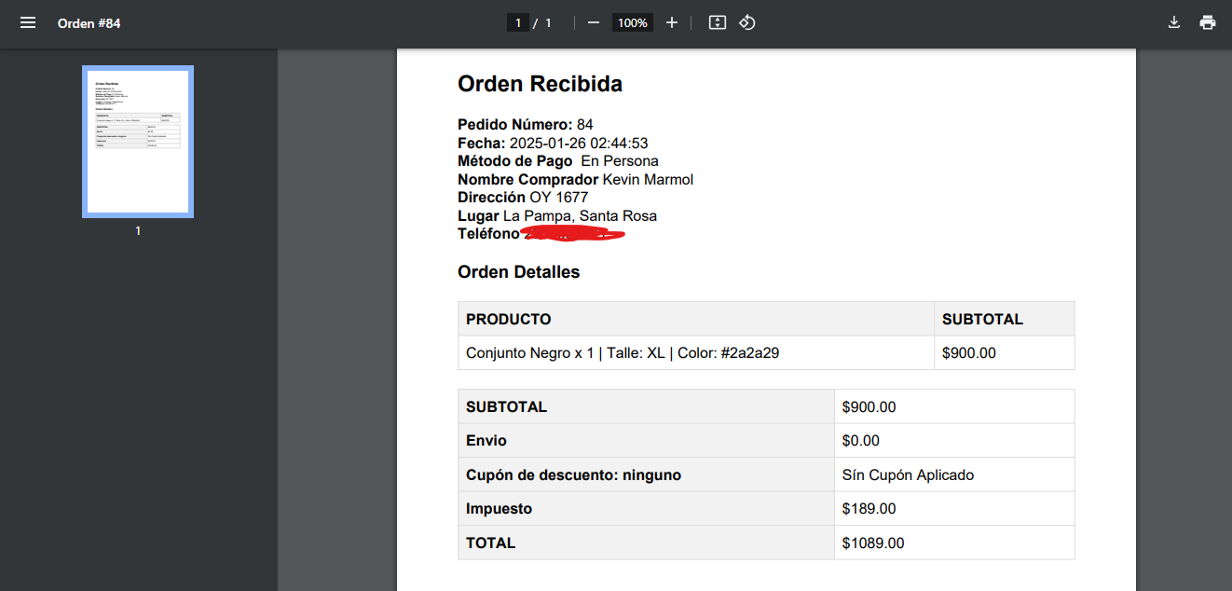Click the "Sín Cupón Aplicado" cell
The height and width of the screenshot is (591, 1232).
click(x=908, y=474)
